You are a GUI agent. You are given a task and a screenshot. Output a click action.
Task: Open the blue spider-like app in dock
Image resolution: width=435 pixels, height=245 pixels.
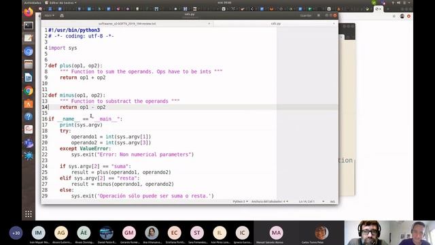[29, 156]
